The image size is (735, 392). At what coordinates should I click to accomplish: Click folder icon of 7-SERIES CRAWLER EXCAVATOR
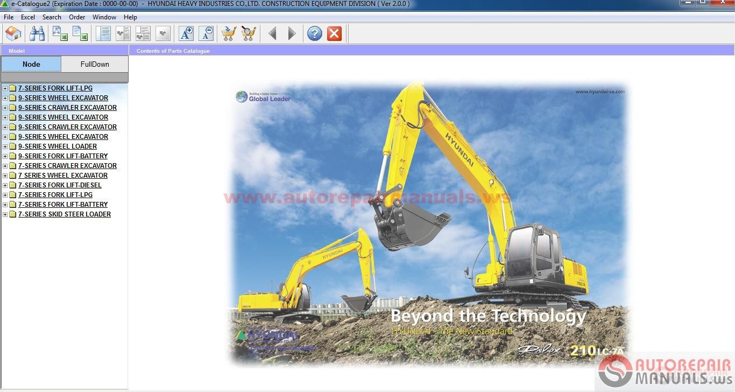(x=12, y=166)
